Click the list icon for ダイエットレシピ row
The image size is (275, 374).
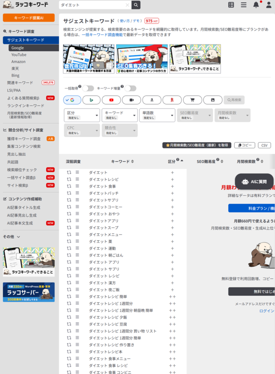tap(77, 179)
